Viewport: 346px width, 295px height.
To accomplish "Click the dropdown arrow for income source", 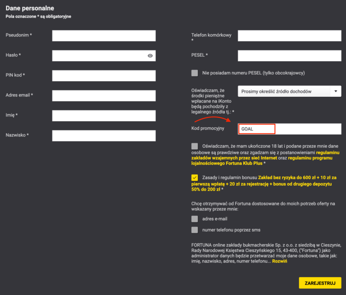I will pyautogui.click(x=336, y=91).
